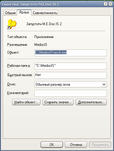Click the 'MedocIS' location value text
The width and height of the screenshot is (114, 151).
(41, 45)
